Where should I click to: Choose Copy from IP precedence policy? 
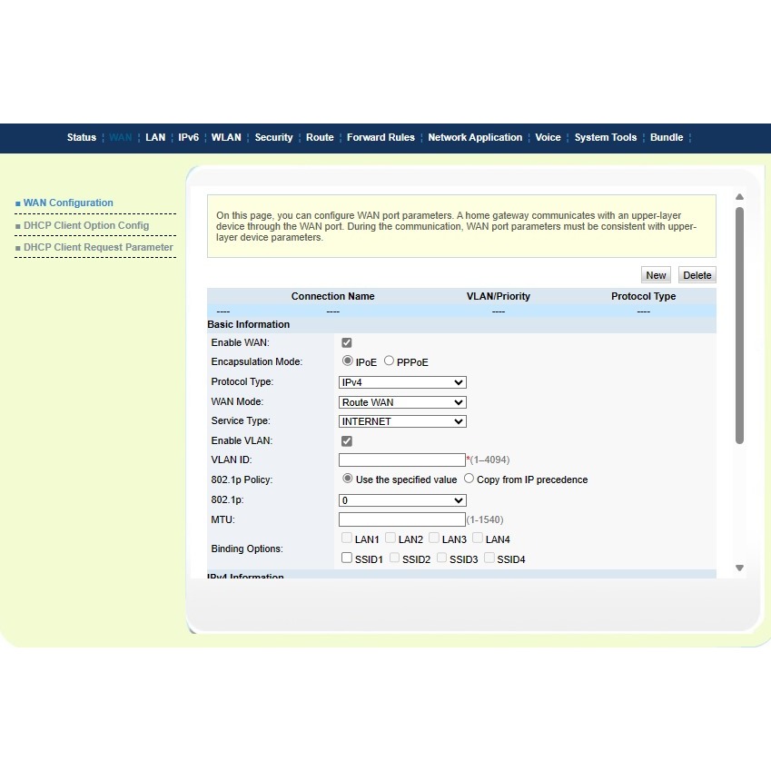(470, 479)
